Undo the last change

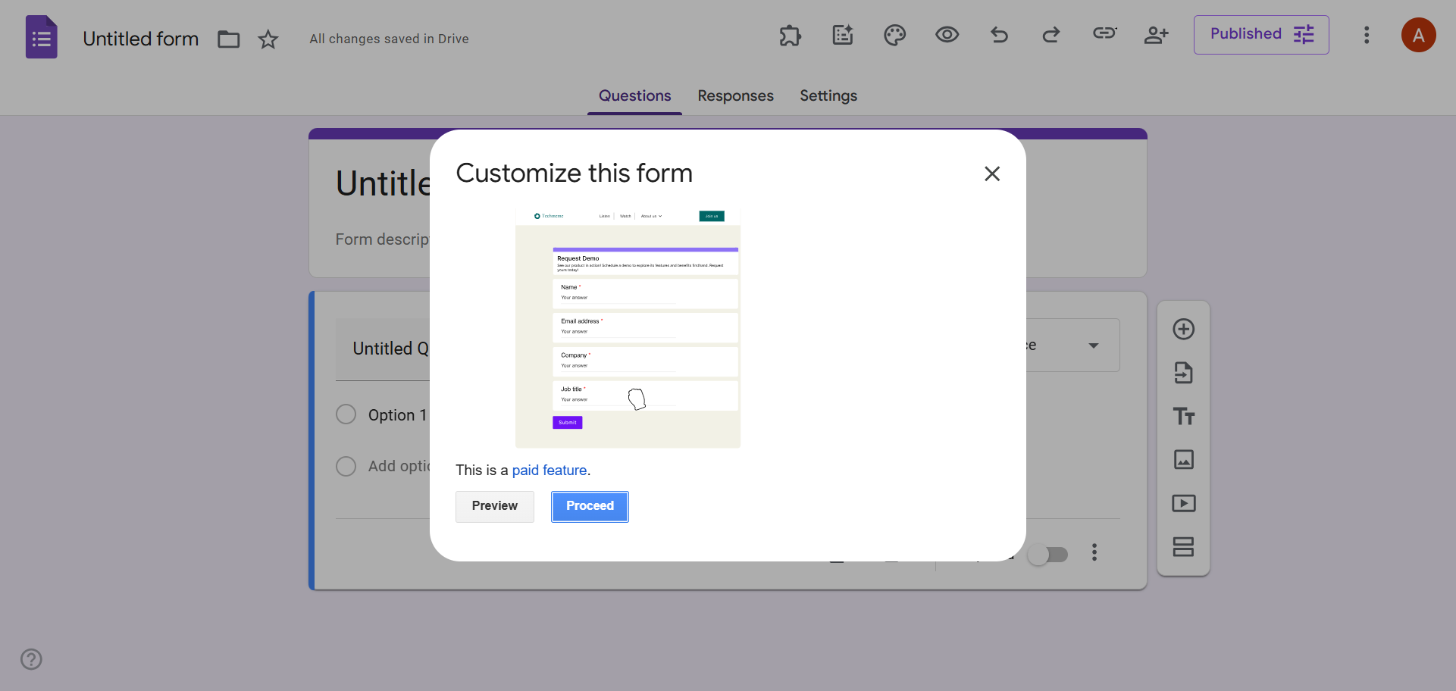click(x=999, y=35)
